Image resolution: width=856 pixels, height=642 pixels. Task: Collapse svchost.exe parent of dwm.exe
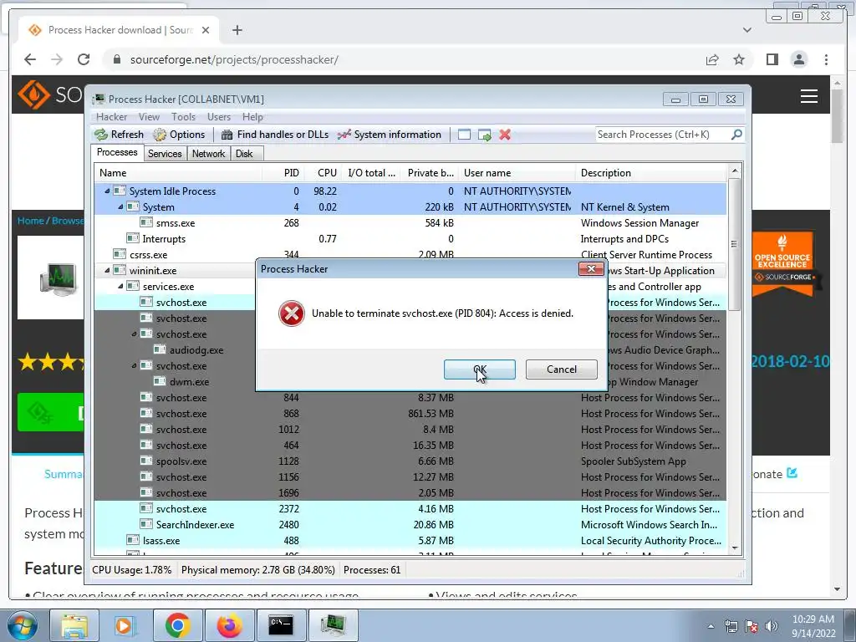coord(134,366)
